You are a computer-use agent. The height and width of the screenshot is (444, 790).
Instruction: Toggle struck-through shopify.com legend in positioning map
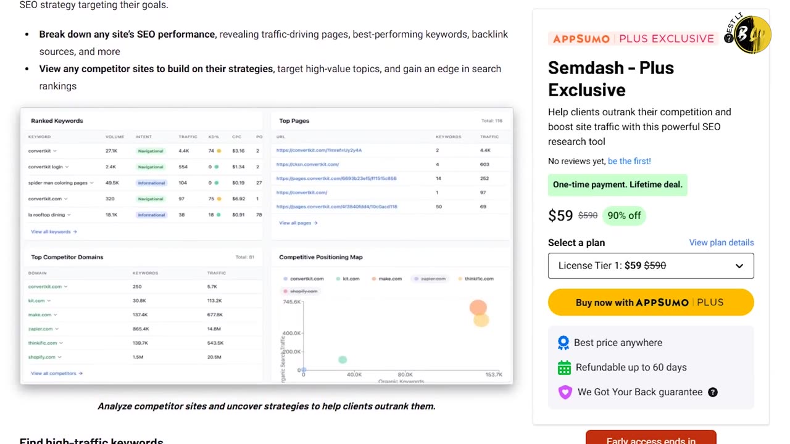300,291
